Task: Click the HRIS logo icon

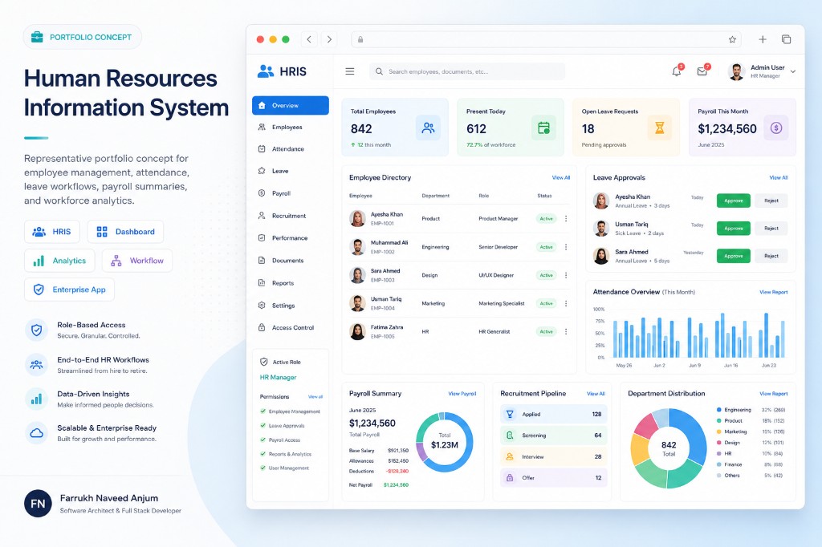Action: click(x=266, y=71)
